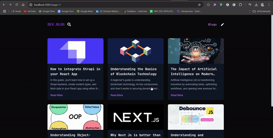
Task: Open the Extensions puzzle-piece menu
Action: (x=241, y=5)
